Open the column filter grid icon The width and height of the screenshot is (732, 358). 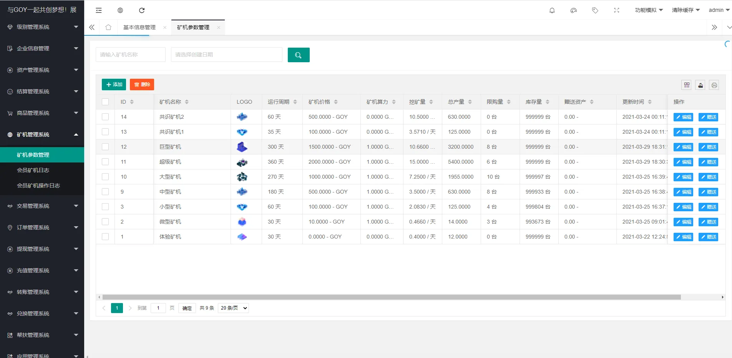(687, 85)
